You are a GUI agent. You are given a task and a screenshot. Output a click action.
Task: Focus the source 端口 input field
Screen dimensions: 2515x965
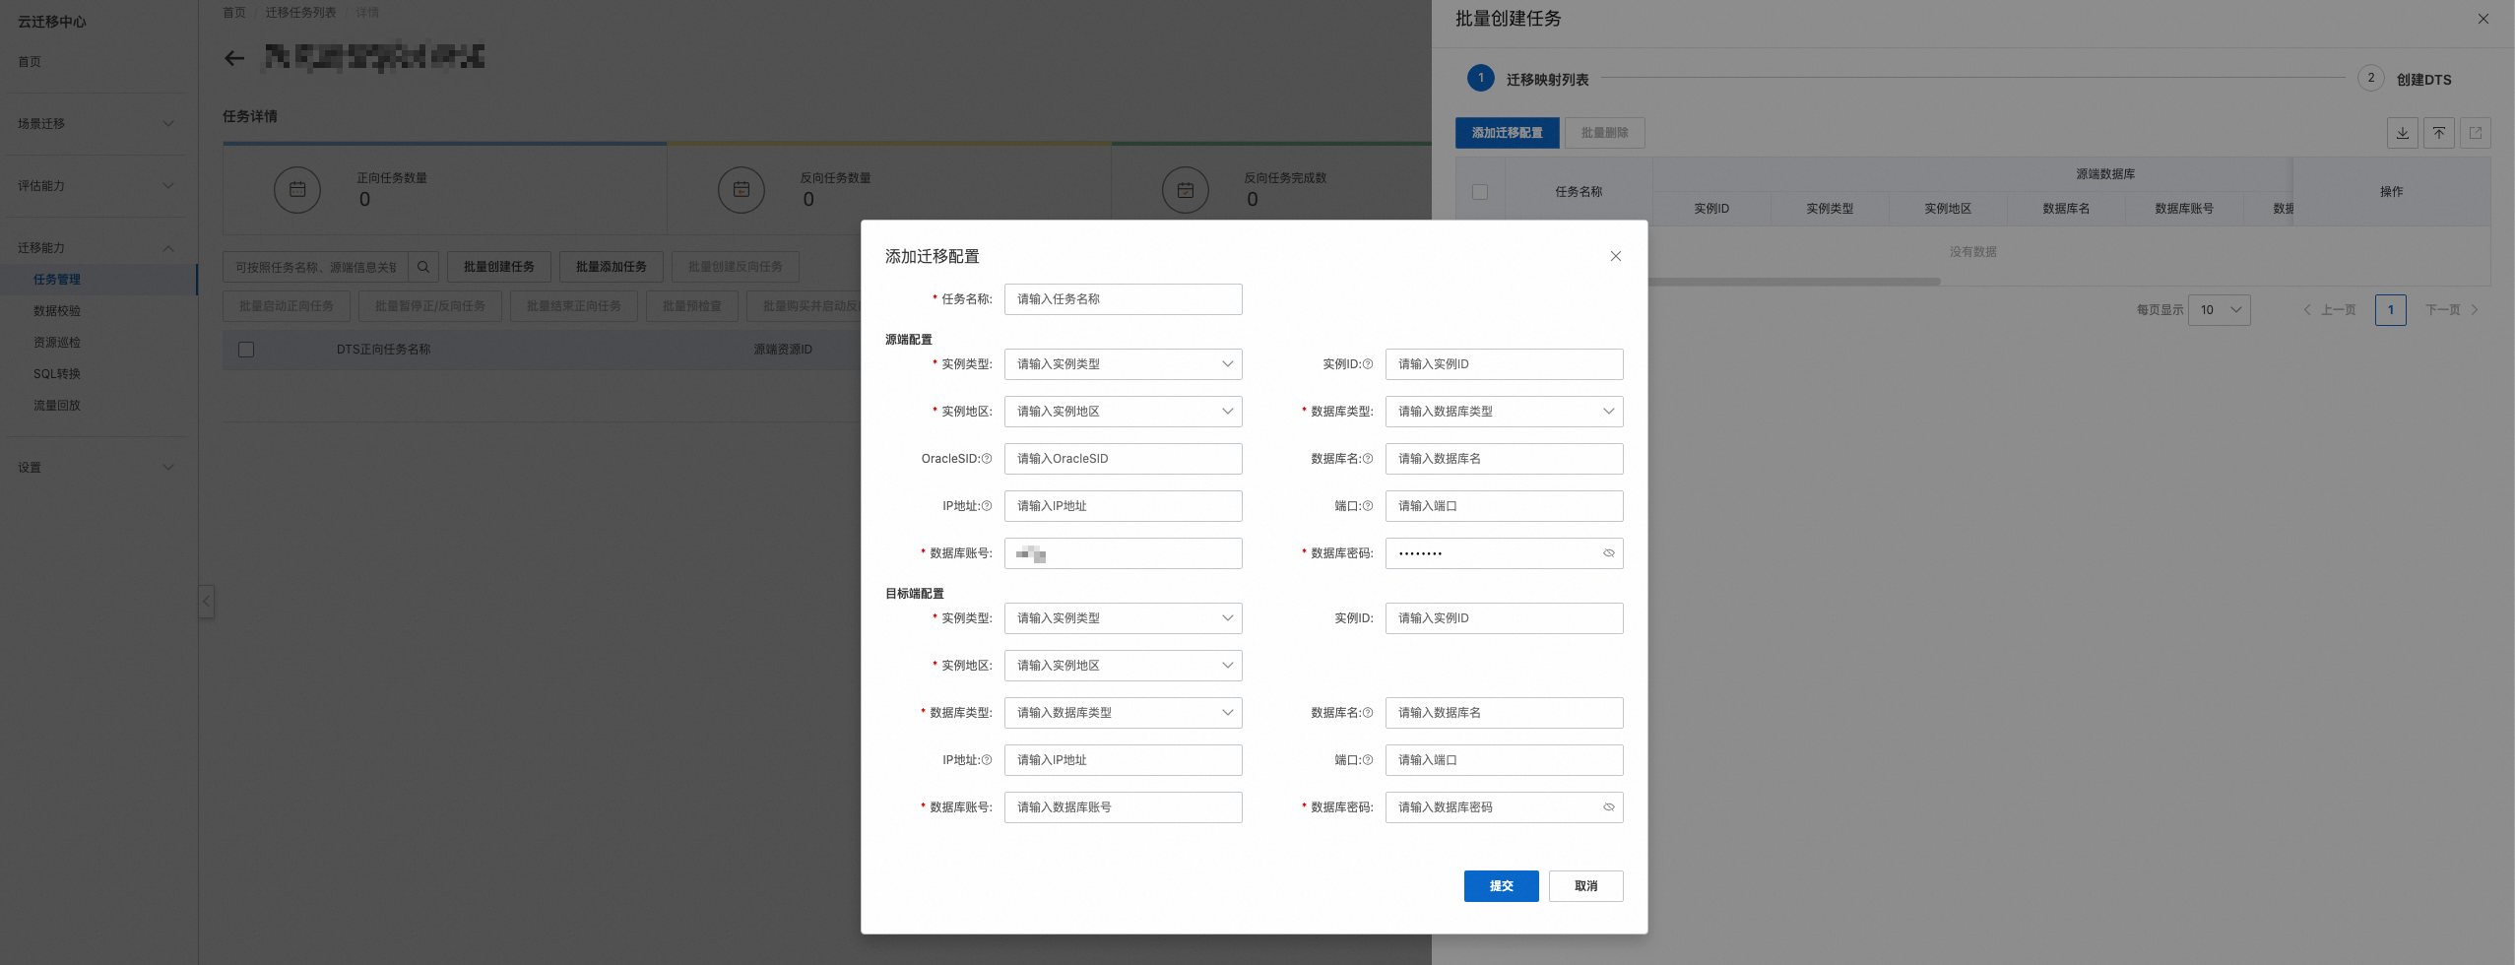1504,506
